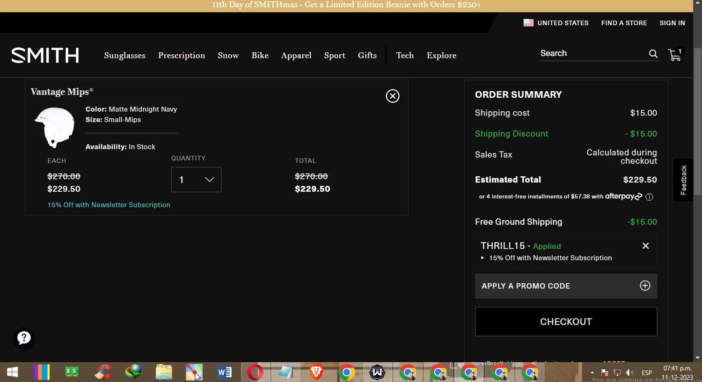This screenshot has height=382, width=702.
Task: Click the plus icon on Apply a Promo Code
Action: pyautogui.click(x=645, y=286)
